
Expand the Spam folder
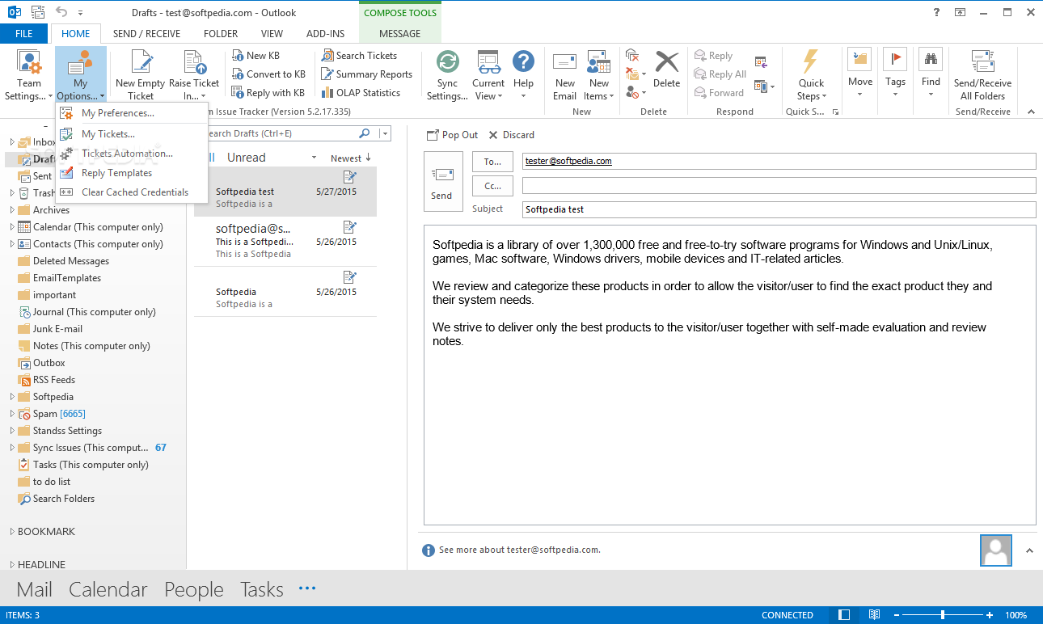(12, 414)
